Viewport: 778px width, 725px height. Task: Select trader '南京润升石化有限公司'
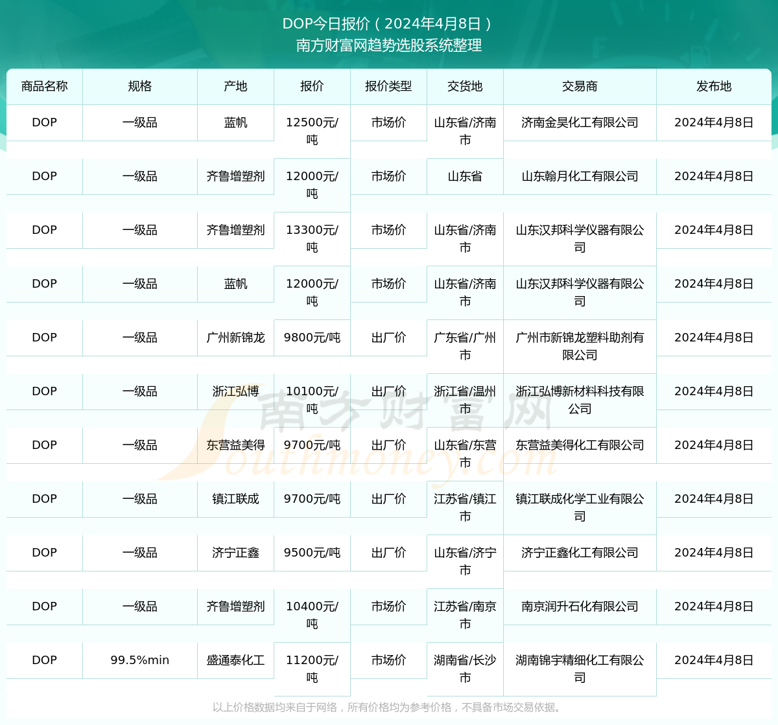[x=580, y=606]
